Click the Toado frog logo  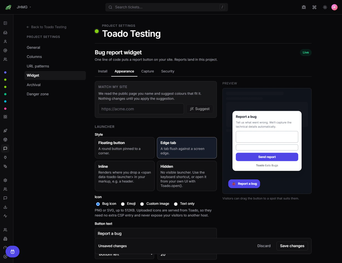point(8,7)
